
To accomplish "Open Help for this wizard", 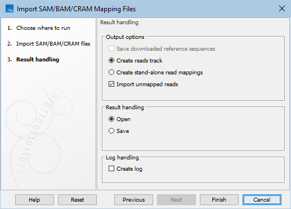I will pos(34,199).
